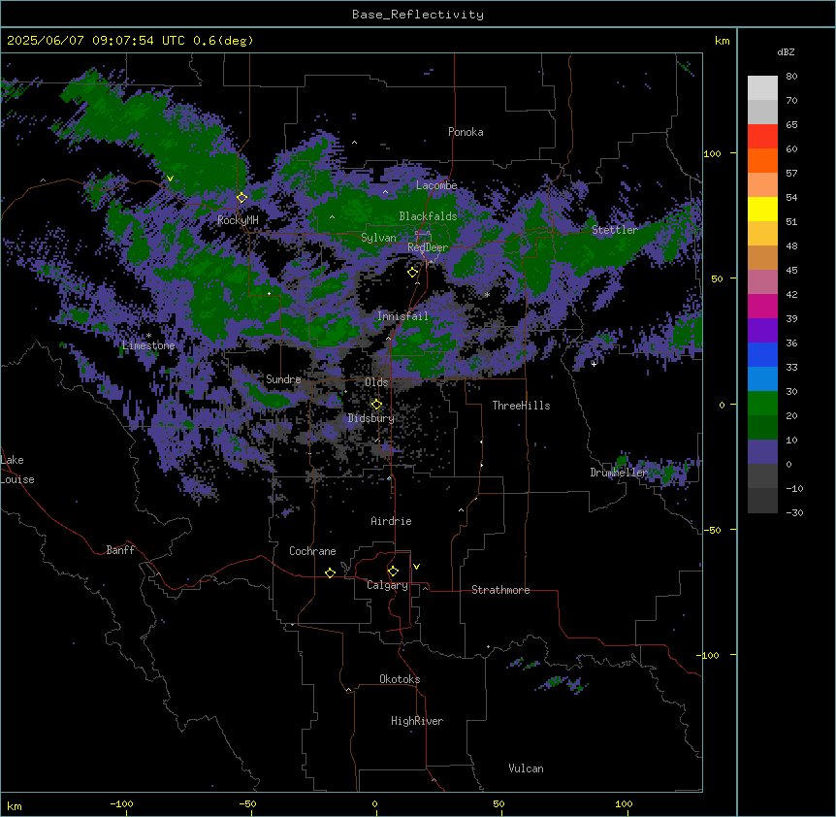This screenshot has height=817, width=836.
Task: Click the Airdrie city label
Action: click(x=391, y=521)
